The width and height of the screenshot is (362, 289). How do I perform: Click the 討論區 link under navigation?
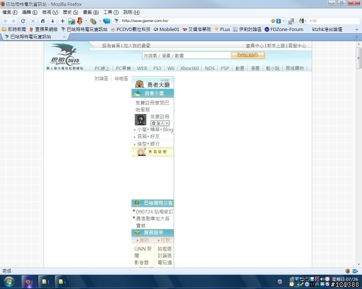coord(101,78)
